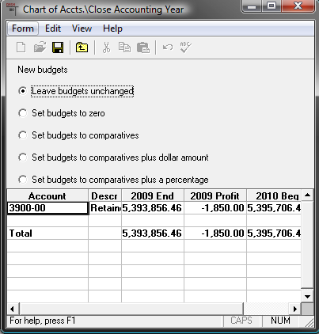
Task: Click the Cut scissors icon
Action: pos(106,47)
